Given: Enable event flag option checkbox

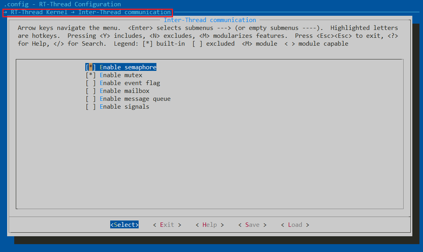Looking at the screenshot, I should [x=91, y=83].
